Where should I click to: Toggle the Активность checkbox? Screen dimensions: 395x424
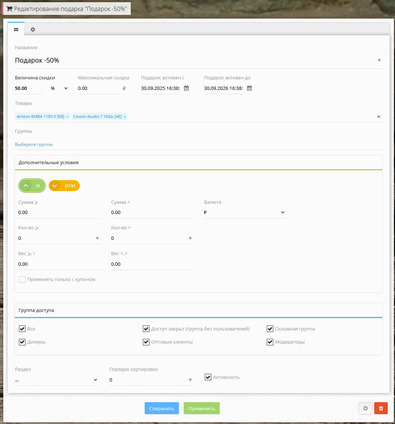point(208,377)
